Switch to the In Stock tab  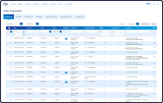9,17
